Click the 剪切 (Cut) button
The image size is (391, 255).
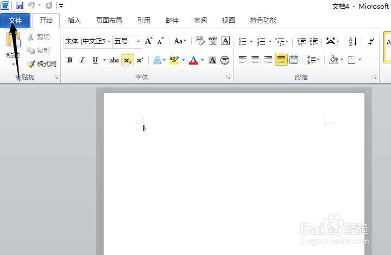point(39,37)
